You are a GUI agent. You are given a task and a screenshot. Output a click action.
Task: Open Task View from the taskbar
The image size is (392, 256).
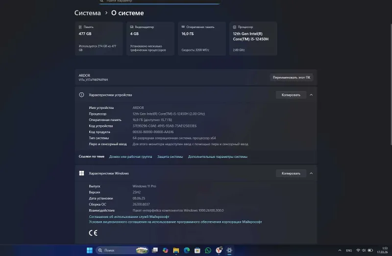(155, 250)
